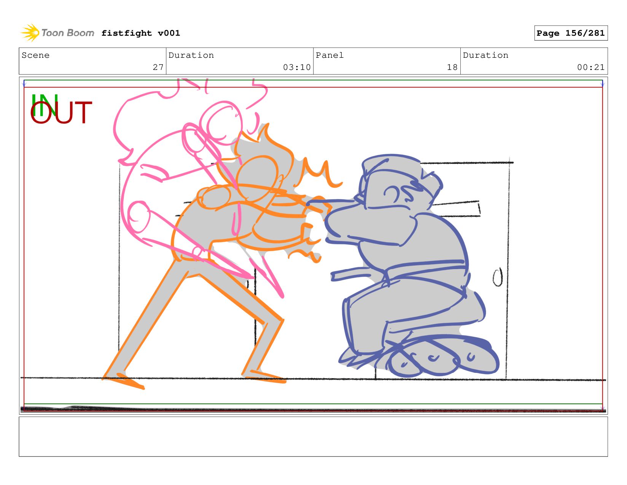Click the 'Panel' header label
This screenshot has width=627, height=485.
329,55
